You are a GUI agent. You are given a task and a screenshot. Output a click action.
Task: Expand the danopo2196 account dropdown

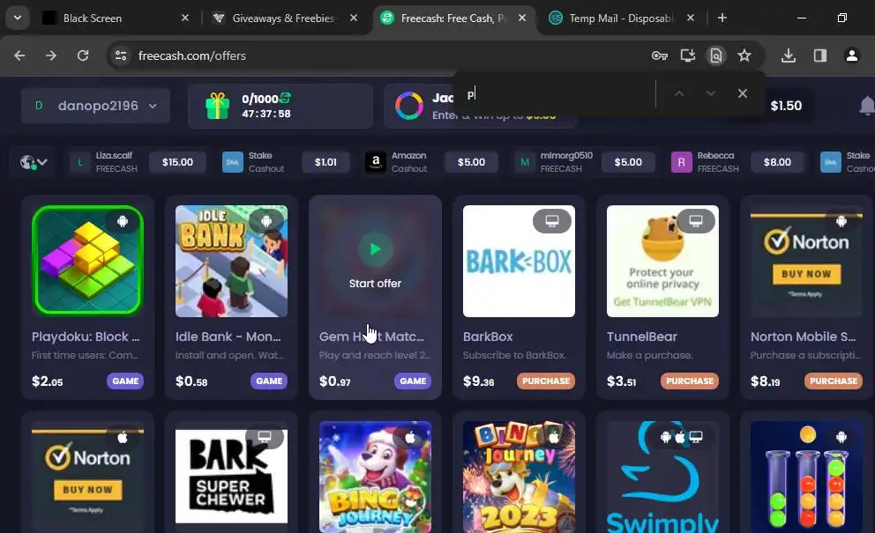click(x=95, y=106)
